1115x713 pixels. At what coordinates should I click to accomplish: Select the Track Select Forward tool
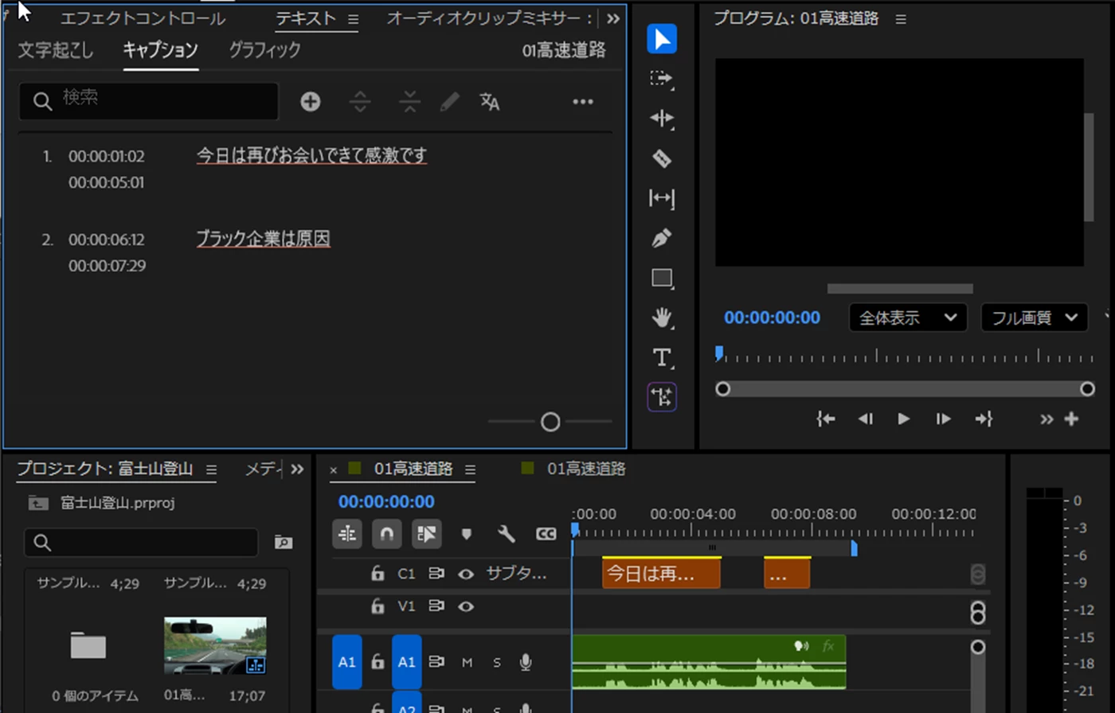[x=662, y=79]
